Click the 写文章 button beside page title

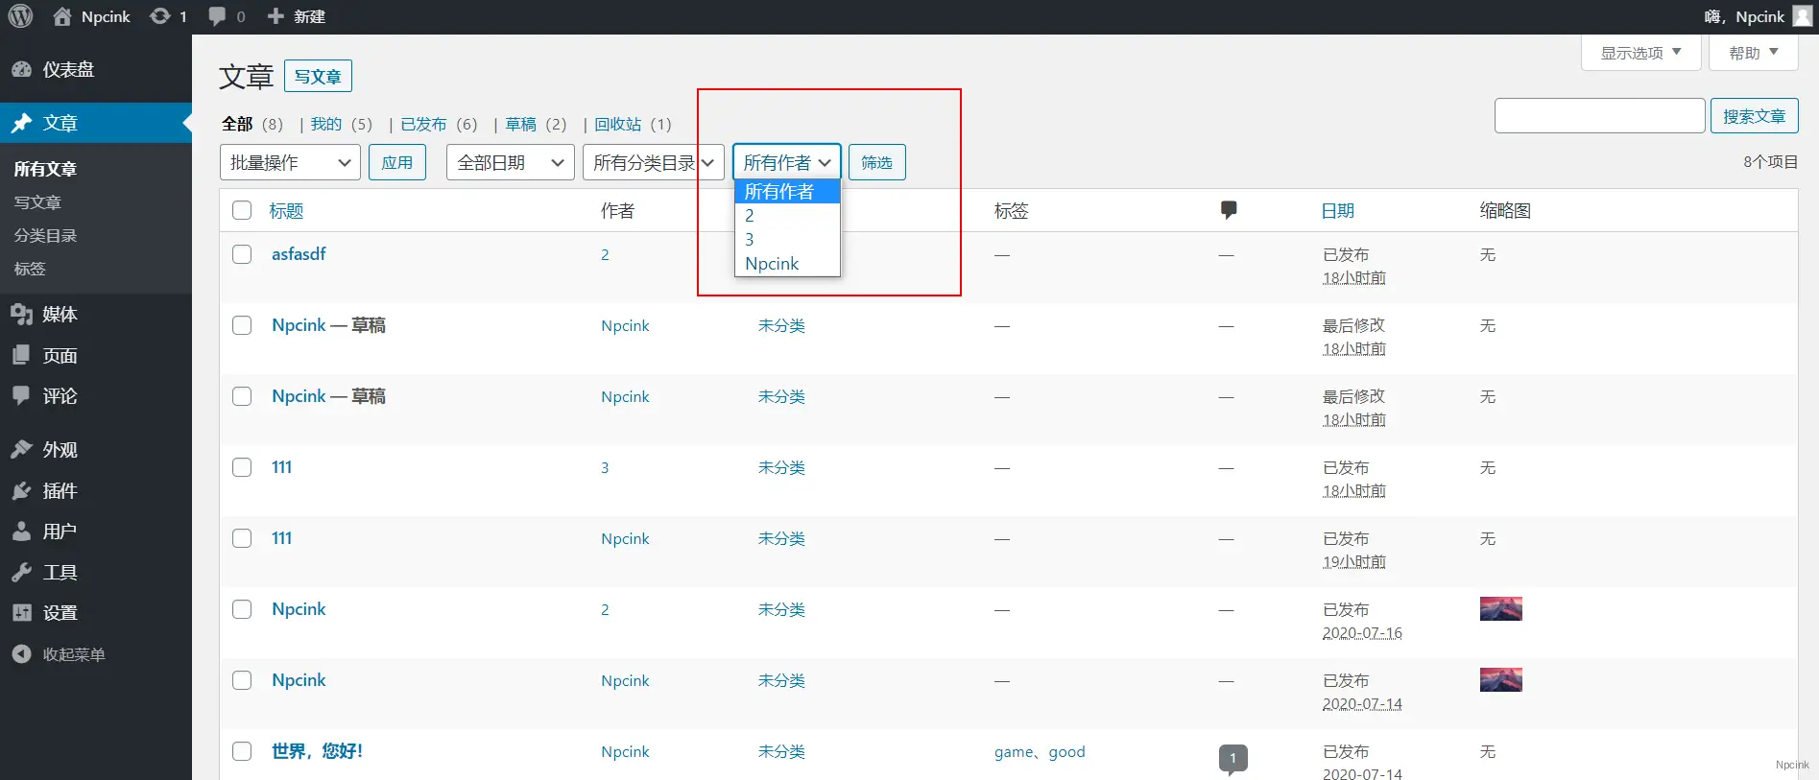tap(318, 77)
